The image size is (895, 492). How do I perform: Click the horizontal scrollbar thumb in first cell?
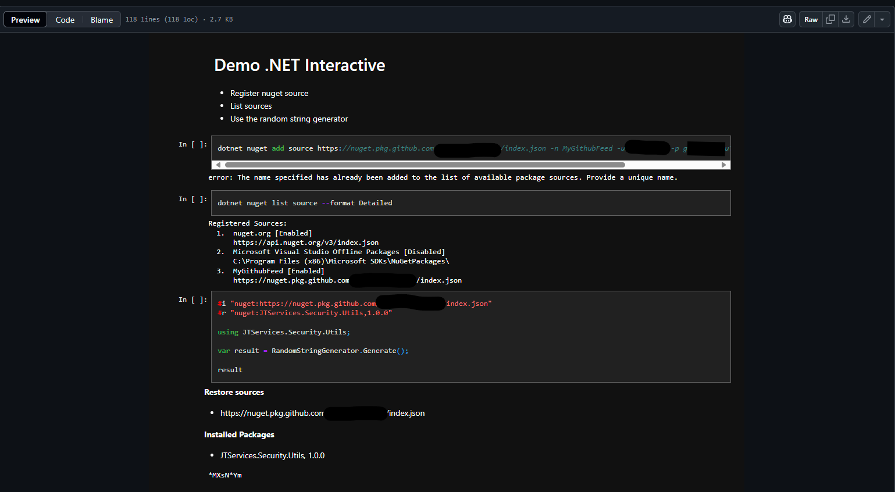click(425, 165)
